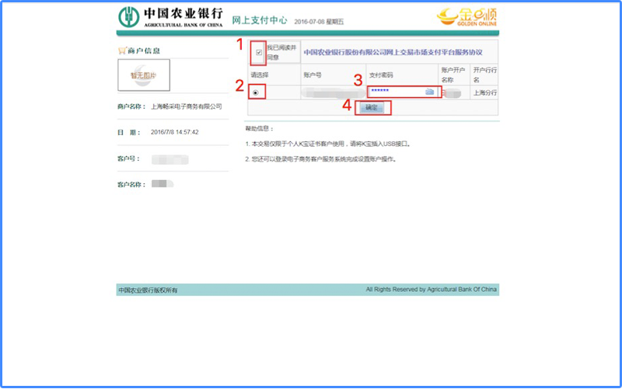Click the 上海分行 branch cell
The height and width of the screenshot is (389, 622).
point(484,92)
